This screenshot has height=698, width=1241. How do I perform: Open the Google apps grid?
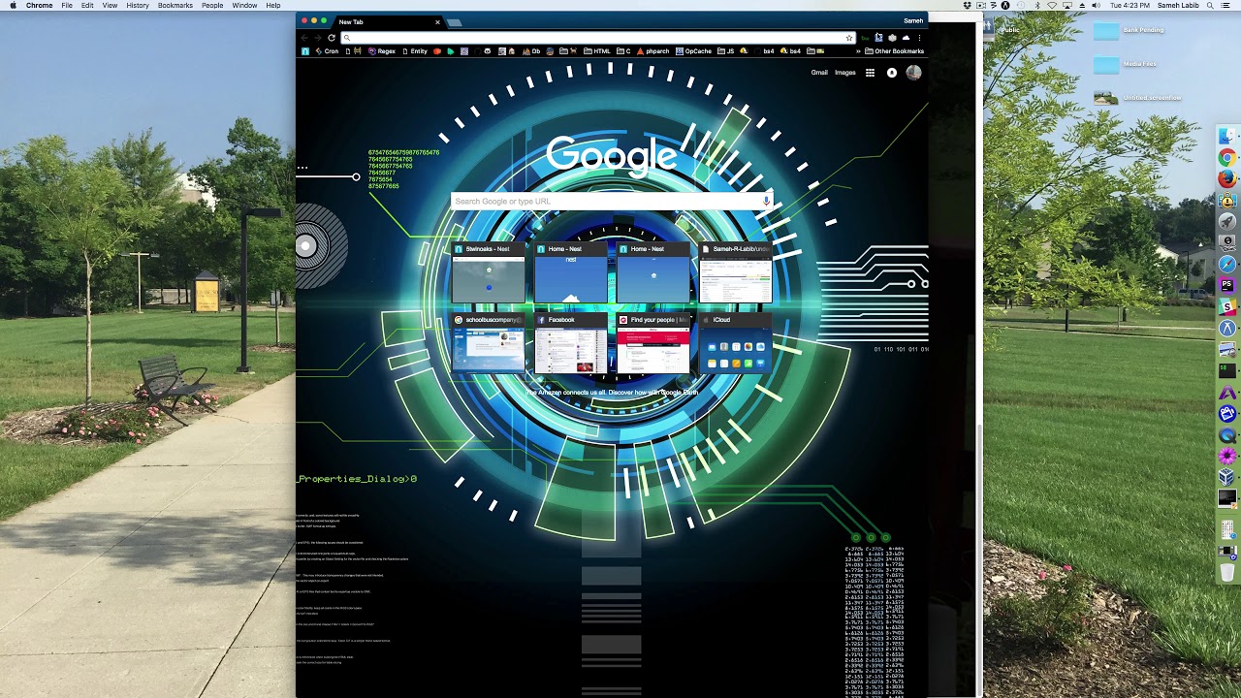click(x=870, y=73)
